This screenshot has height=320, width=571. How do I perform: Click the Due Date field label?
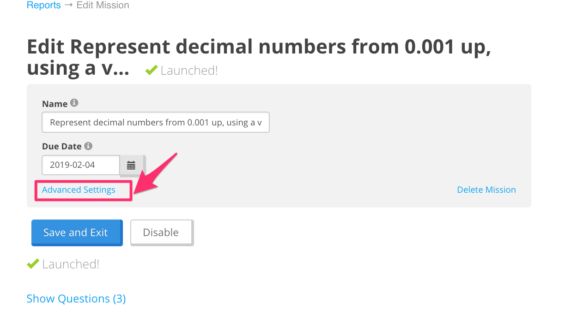point(62,146)
